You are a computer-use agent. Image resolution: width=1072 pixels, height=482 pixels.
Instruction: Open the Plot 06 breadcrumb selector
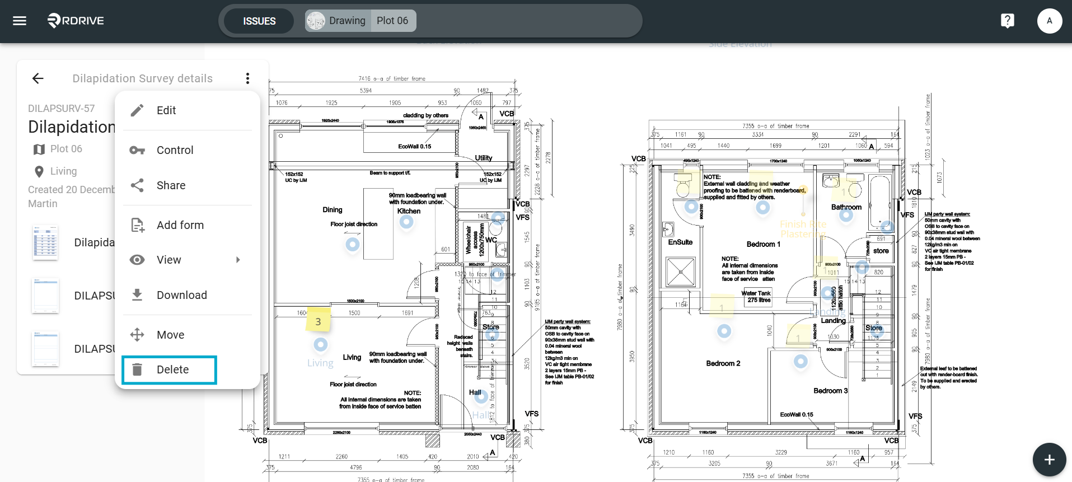click(393, 21)
